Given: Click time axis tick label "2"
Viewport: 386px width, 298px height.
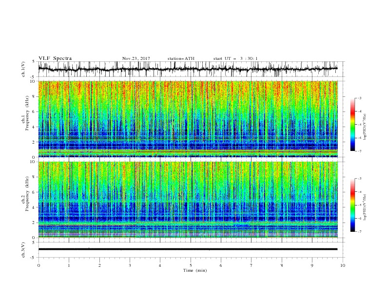Looking at the screenshot, I should pyautogui.click(x=99, y=265).
